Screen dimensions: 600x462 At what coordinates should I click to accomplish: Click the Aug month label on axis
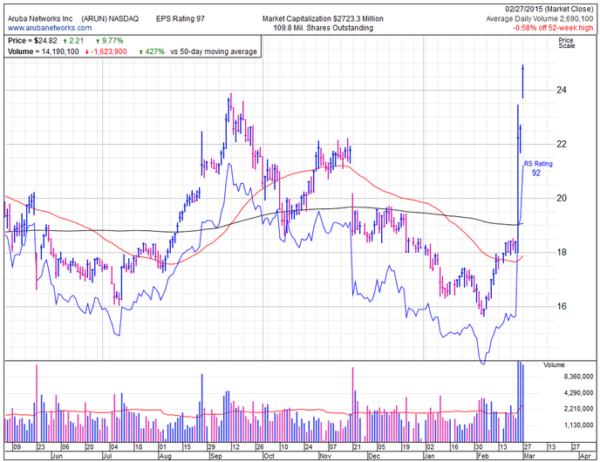tap(166, 456)
